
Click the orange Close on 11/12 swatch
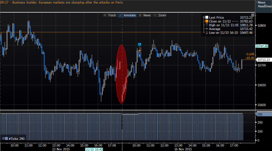click(x=207, y=21)
